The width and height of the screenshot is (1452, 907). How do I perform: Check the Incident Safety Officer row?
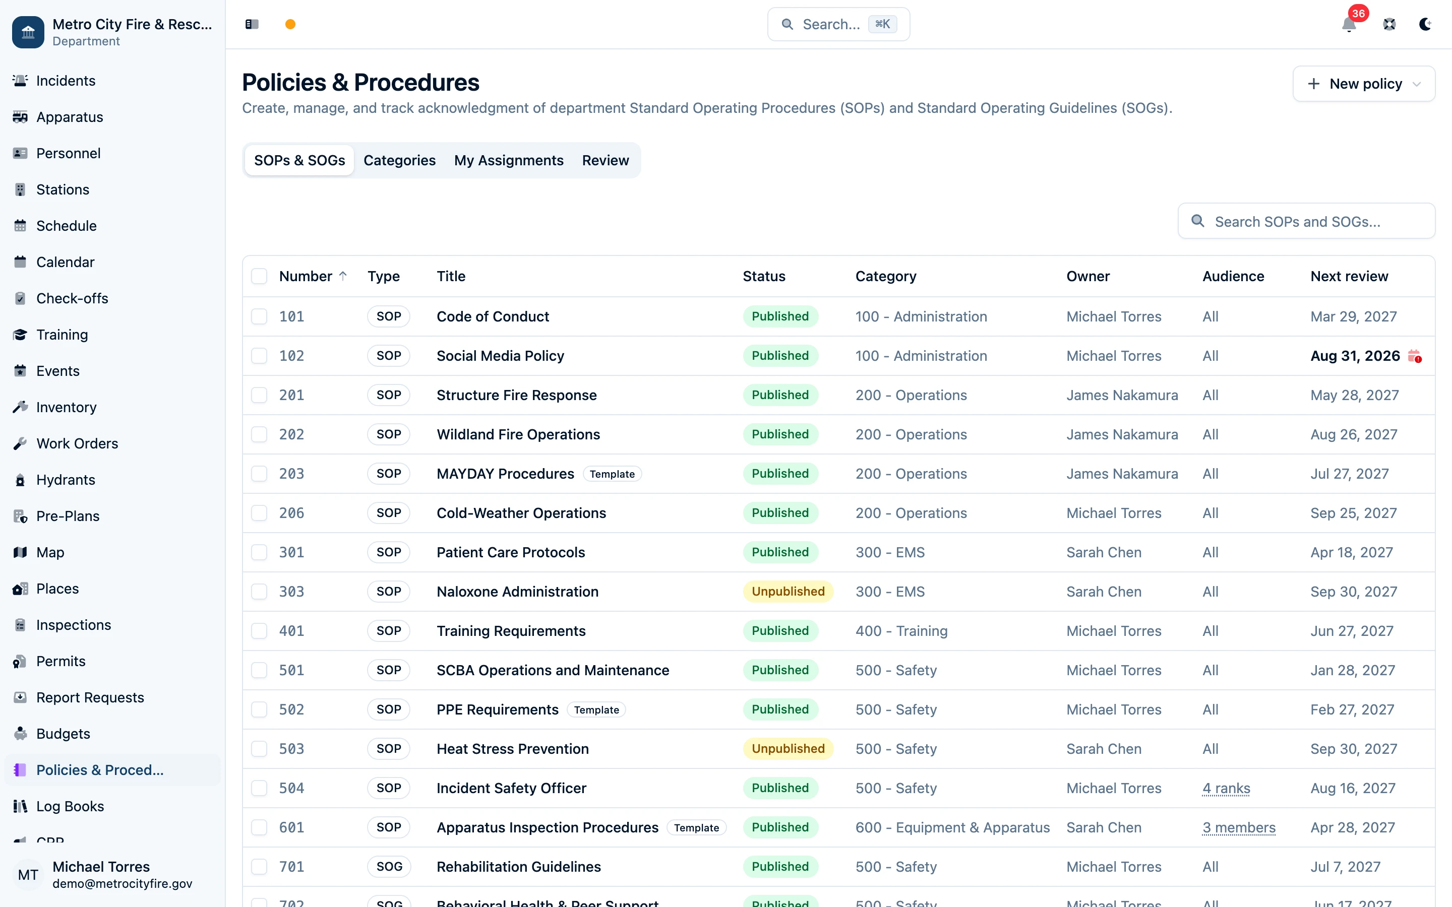coord(259,788)
